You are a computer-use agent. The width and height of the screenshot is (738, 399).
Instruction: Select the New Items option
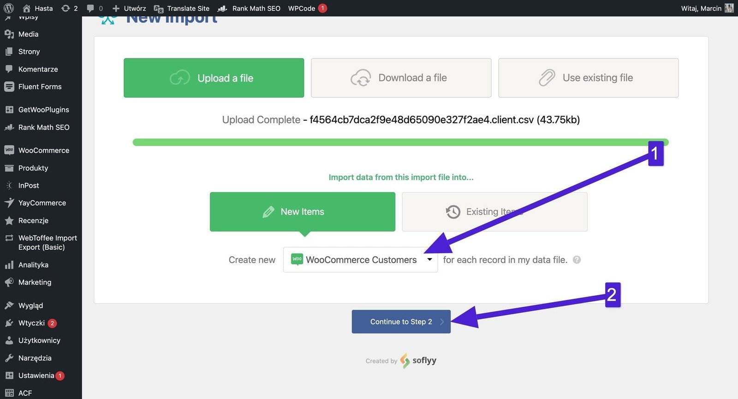point(302,212)
